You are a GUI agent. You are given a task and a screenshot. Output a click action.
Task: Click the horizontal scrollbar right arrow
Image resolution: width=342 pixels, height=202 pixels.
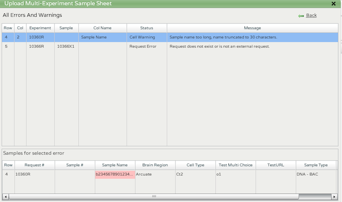(334, 197)
